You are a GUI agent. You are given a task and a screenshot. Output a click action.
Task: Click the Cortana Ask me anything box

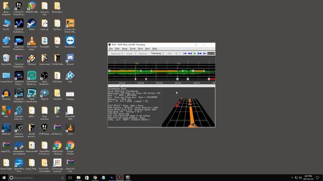click(37, 177)
